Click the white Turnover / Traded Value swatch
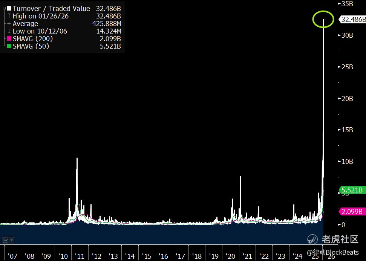This screenshot has width=366, height=261. (9, 9)
